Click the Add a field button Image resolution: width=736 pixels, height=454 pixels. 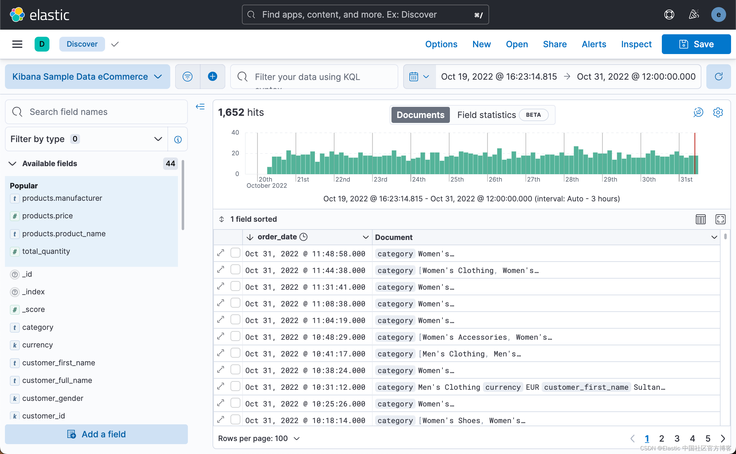pyautogui.click(x=96, y=434)
